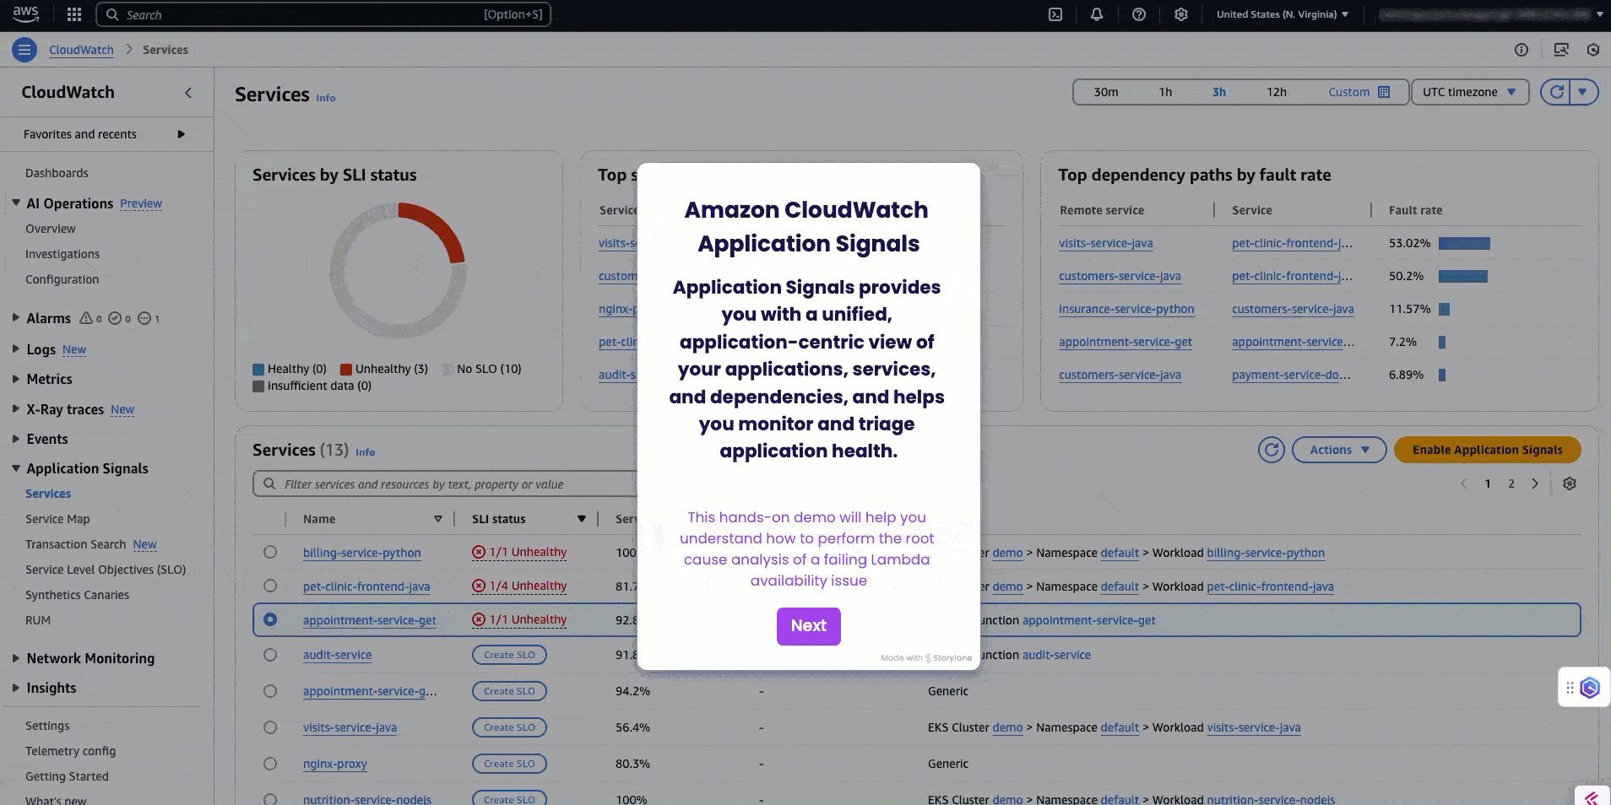Click the blue Healthy legend swatch
Viewport: 1611px width, 805px height.
pyautogui.click(x=258, y=369)
